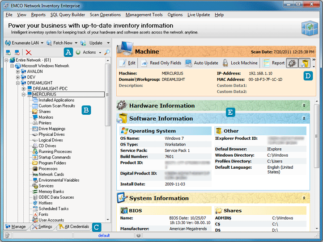
Task: Click the status bar icon at the left end
Action: [7, 235]
